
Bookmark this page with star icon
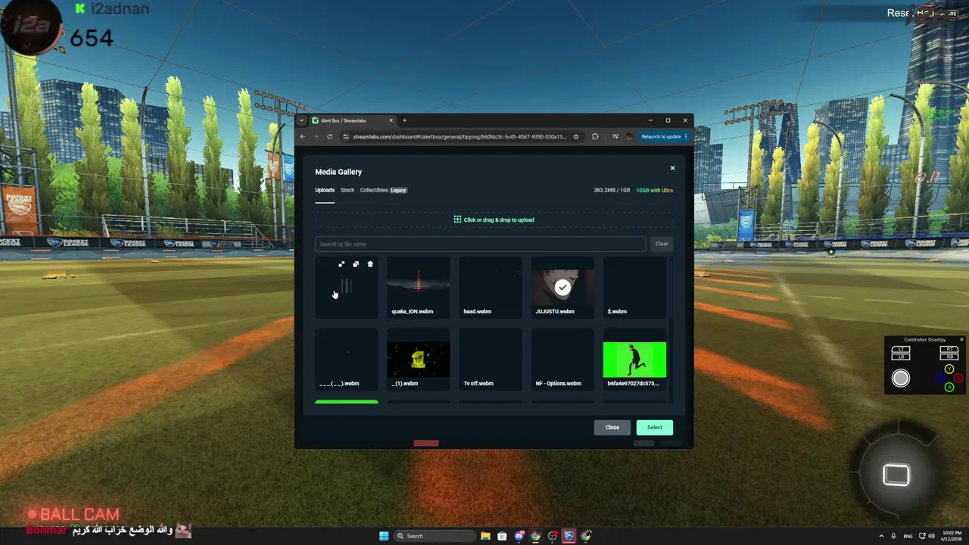click(x=576, y=136)
